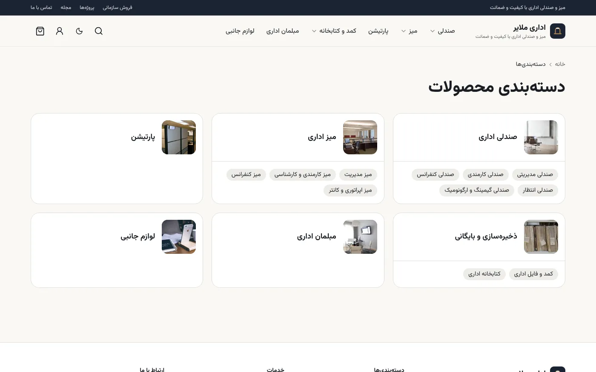Open the مبلمان اداری navigation item
The height and width of the screenshot is (372, 596).
coord(283,31)
